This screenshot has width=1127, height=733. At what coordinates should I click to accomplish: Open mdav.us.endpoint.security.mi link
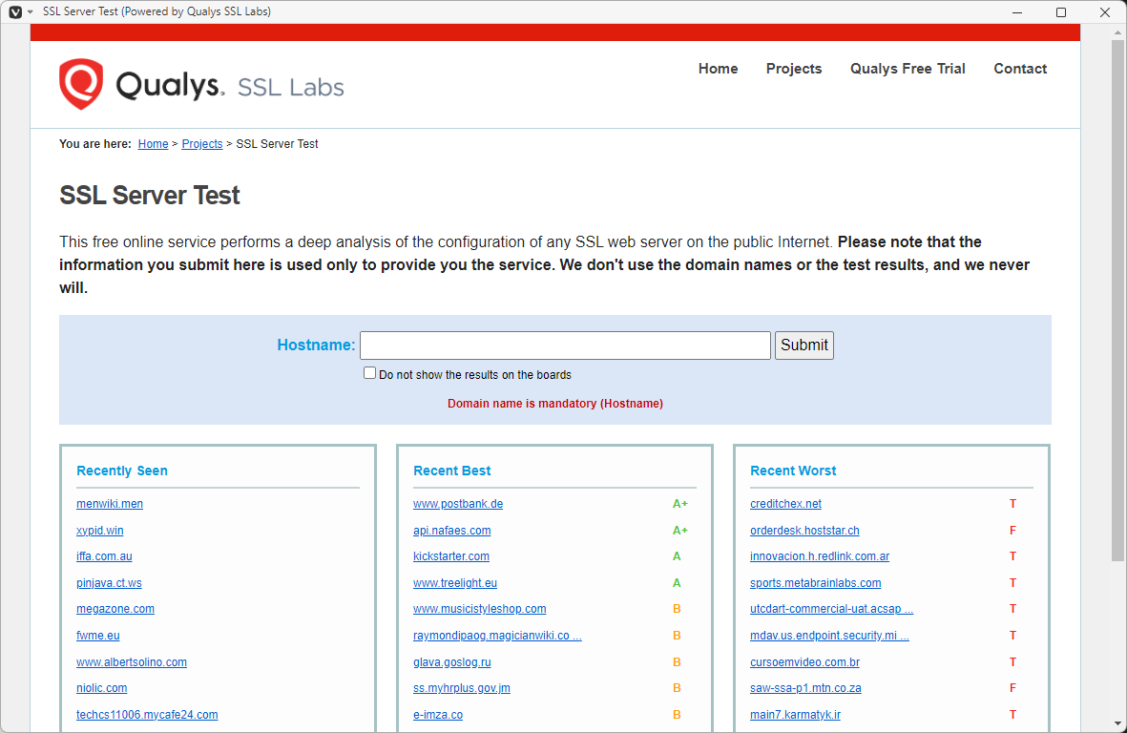tap(829, 636)
